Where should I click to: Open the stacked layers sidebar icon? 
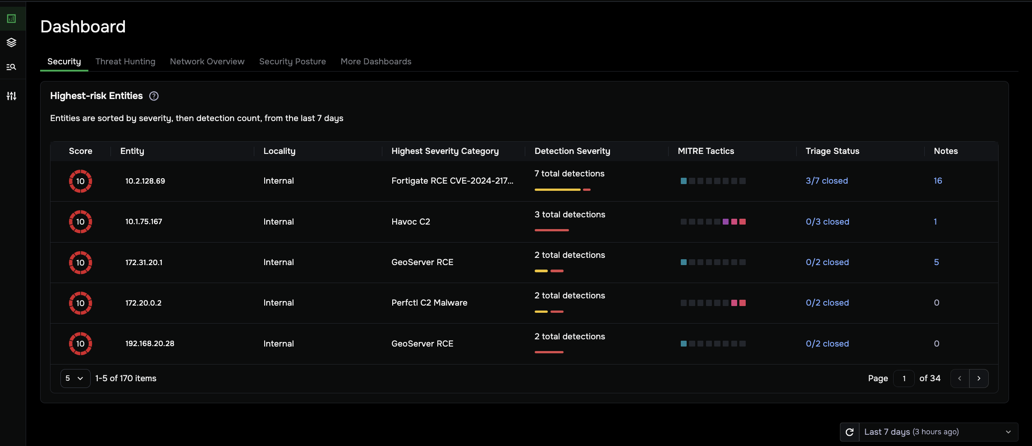click(12, 42)
